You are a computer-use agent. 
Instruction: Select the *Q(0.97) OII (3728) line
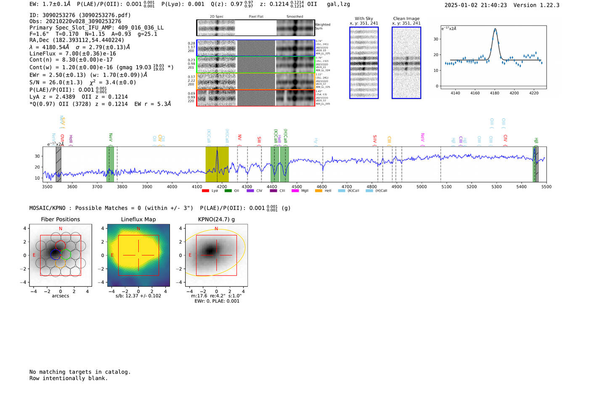[100, 104]
